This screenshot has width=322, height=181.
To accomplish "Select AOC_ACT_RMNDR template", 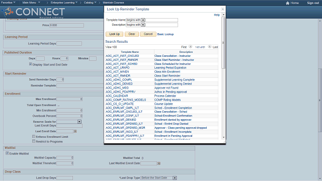I will coord(118,76).
